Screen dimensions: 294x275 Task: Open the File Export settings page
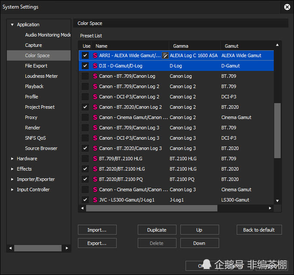pos(36,66)
